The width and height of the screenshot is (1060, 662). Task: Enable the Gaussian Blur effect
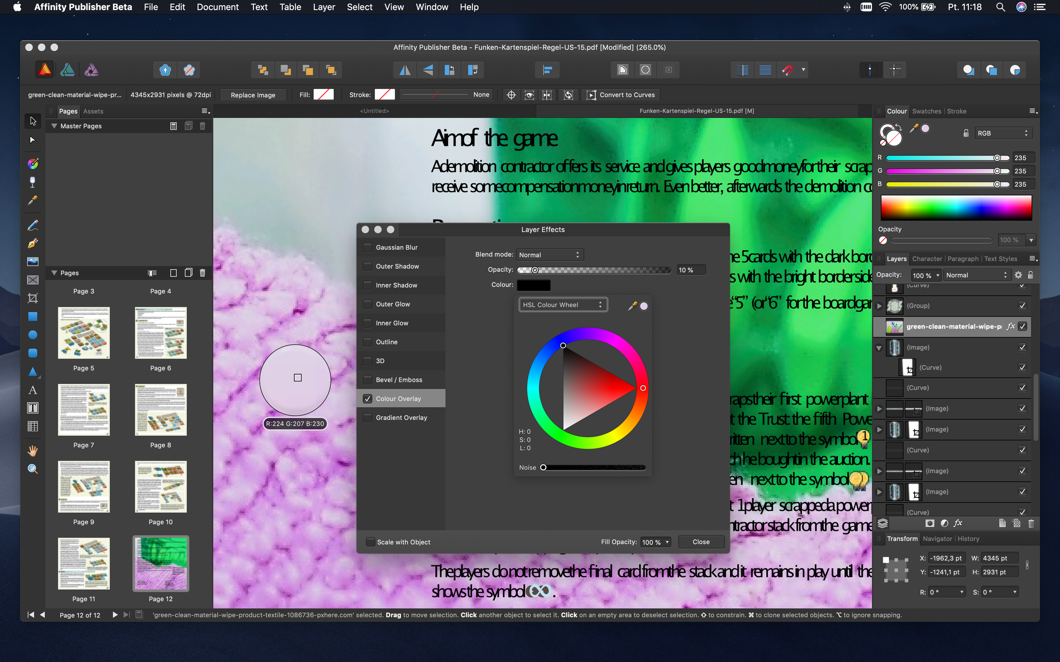[x=367, y=247]
